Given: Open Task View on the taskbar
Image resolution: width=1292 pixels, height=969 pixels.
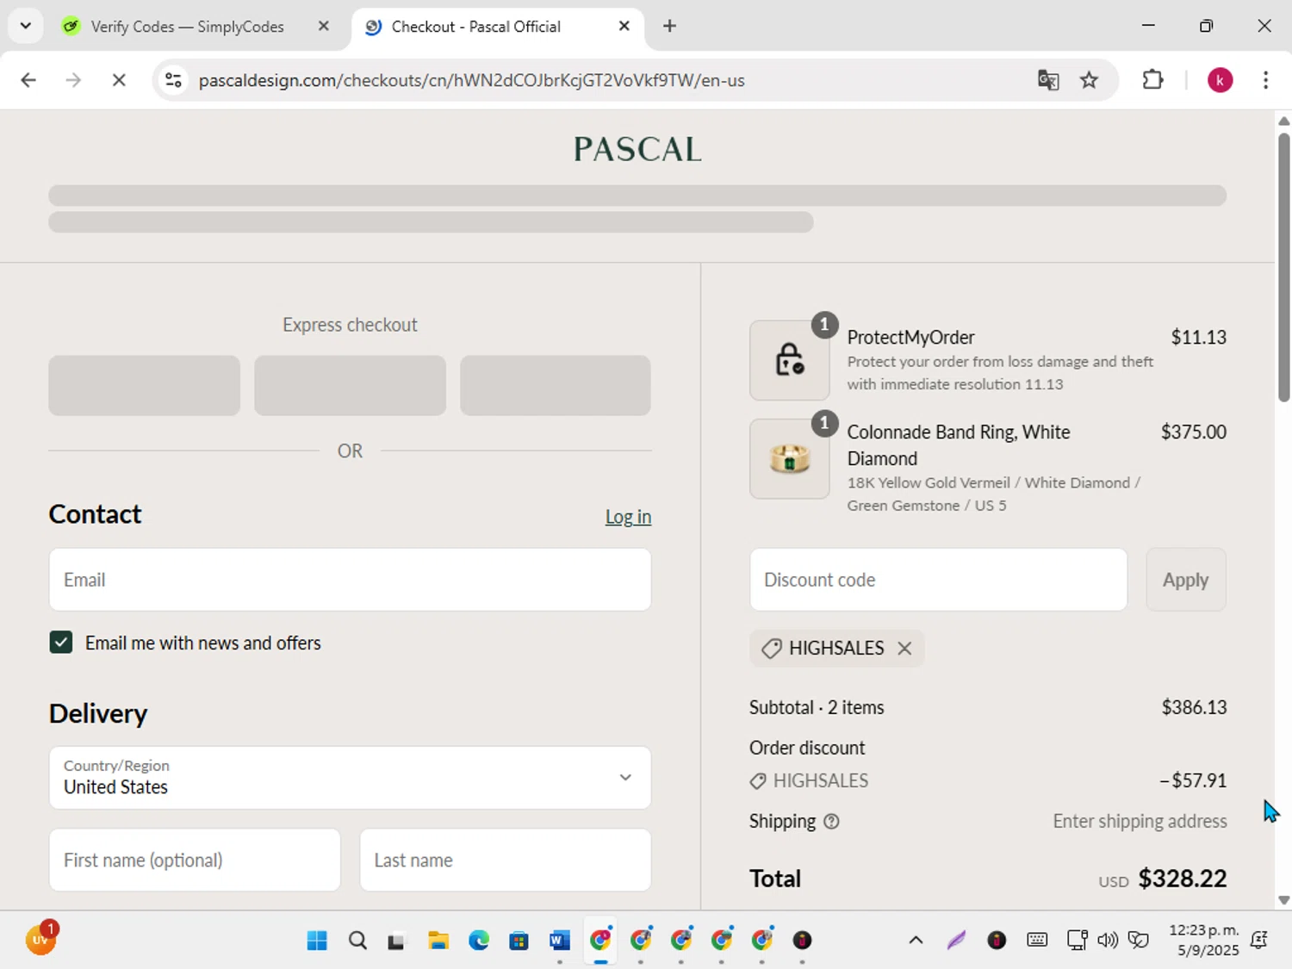Looking at the screenshot, I should coord(396,941).
